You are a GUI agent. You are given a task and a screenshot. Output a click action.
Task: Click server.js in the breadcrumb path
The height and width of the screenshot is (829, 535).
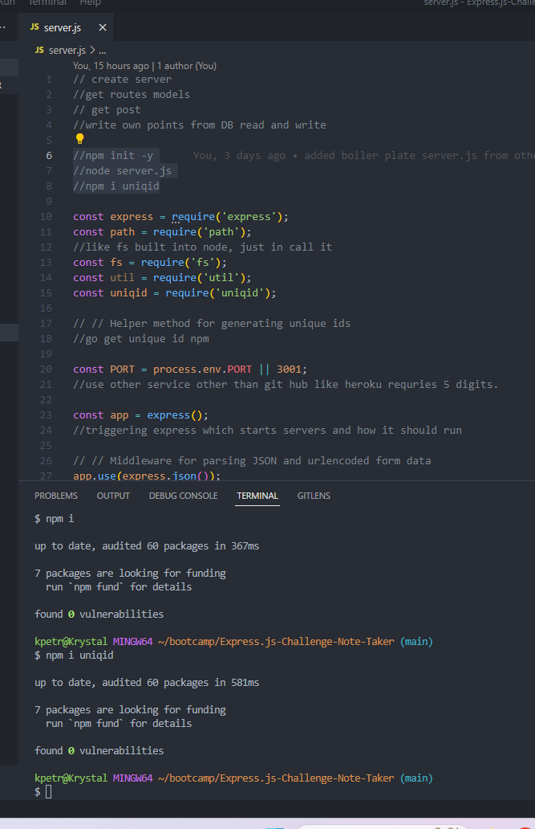pos(67,51)
